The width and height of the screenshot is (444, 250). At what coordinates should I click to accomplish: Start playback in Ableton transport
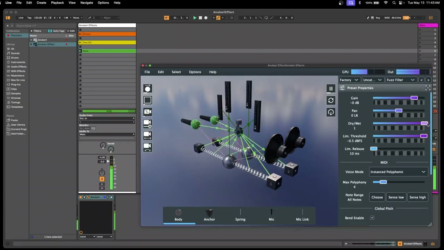point(195,18)
